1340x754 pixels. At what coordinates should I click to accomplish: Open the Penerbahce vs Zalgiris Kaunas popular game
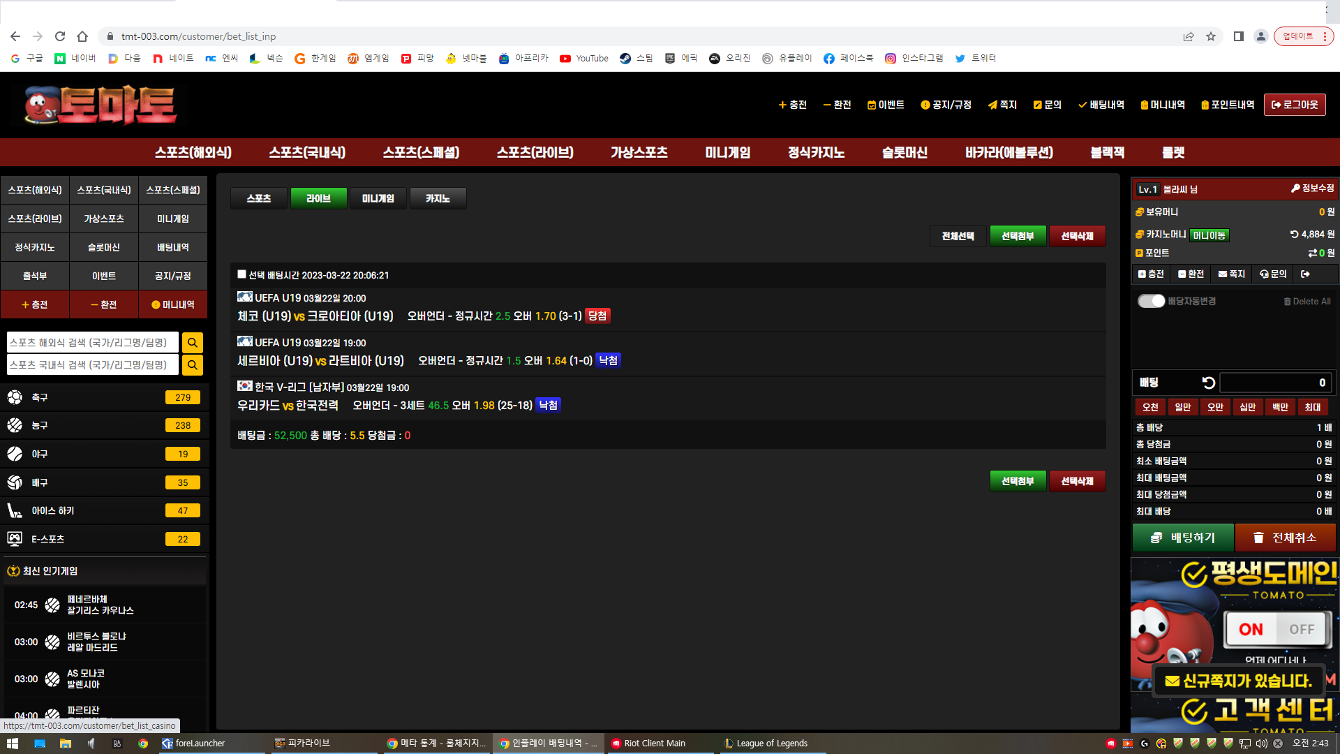105,605
